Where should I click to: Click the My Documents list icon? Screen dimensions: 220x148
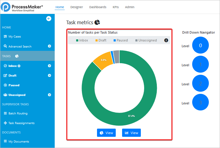(5, 141)
